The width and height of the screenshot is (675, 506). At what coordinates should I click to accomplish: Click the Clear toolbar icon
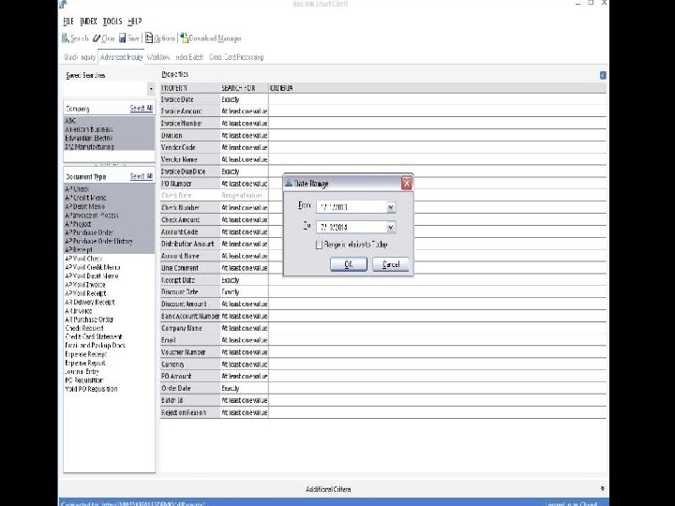click(x=97, y=38)
